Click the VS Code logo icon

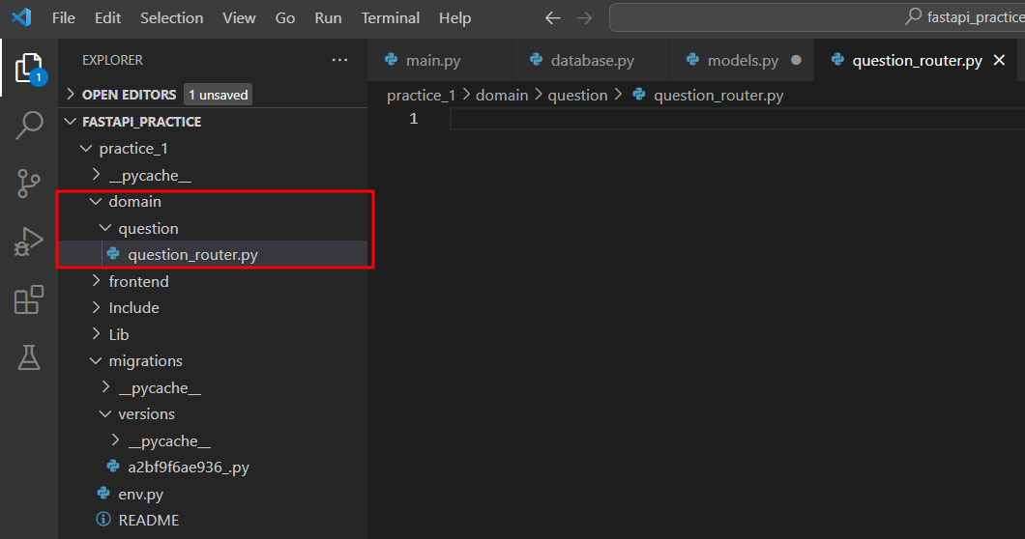click(21, 17)
